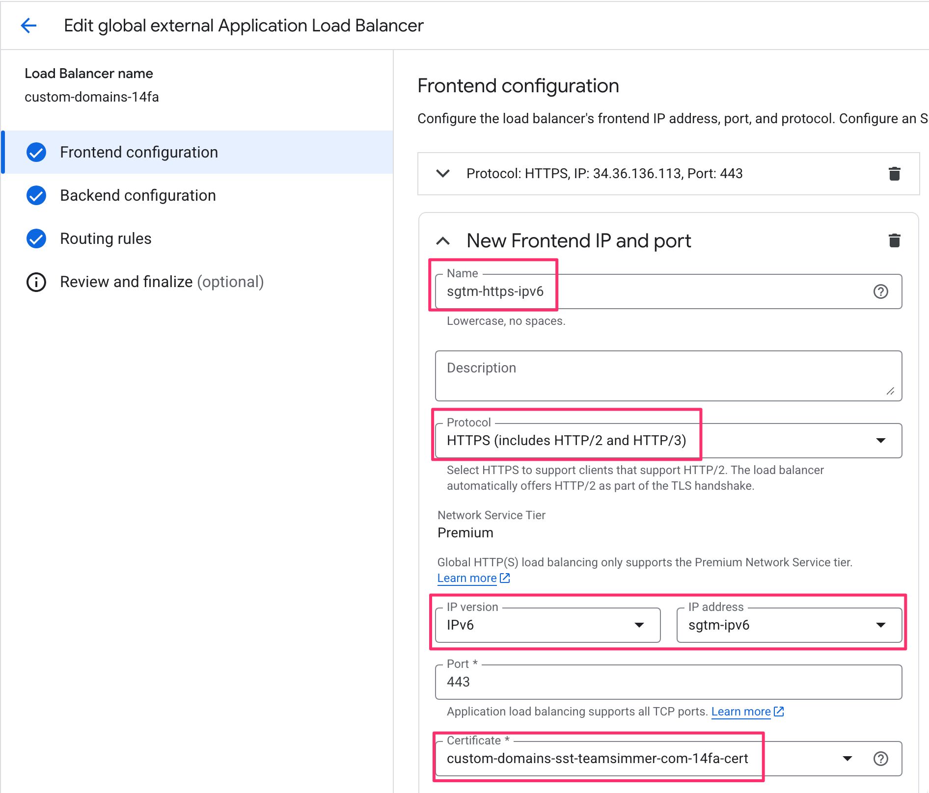
Task: Open the IP version dropdown
Action: (638, 625)
